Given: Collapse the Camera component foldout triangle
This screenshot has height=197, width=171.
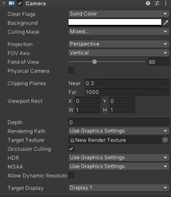Looking at the screenshot, I should click(x=4, y=3).
